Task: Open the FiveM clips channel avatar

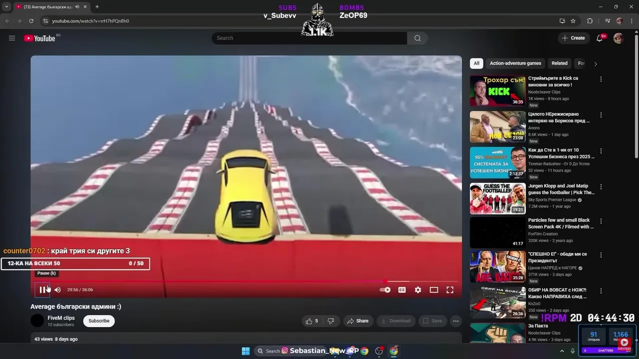Action: point(37,321)
